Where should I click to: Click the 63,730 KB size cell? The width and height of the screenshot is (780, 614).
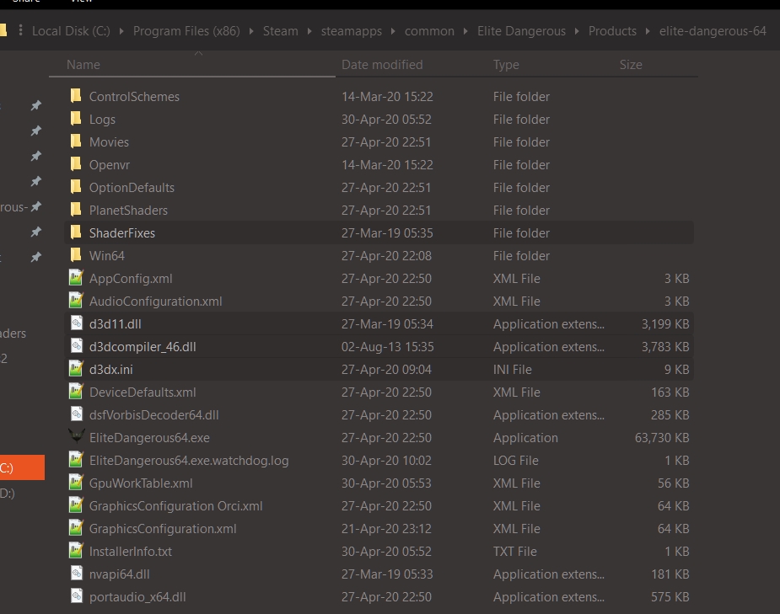[662, 438]
